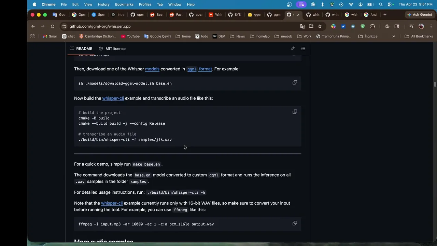The height and width of the screenshot is (246, 437).
Task: Open the Cambridge Dictionary bookmark
Action: [98, 36]
